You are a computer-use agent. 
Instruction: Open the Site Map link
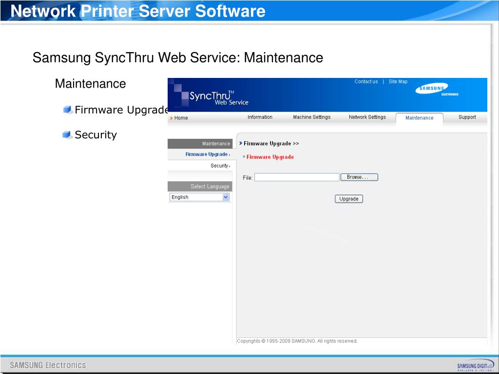coord(398,81)
